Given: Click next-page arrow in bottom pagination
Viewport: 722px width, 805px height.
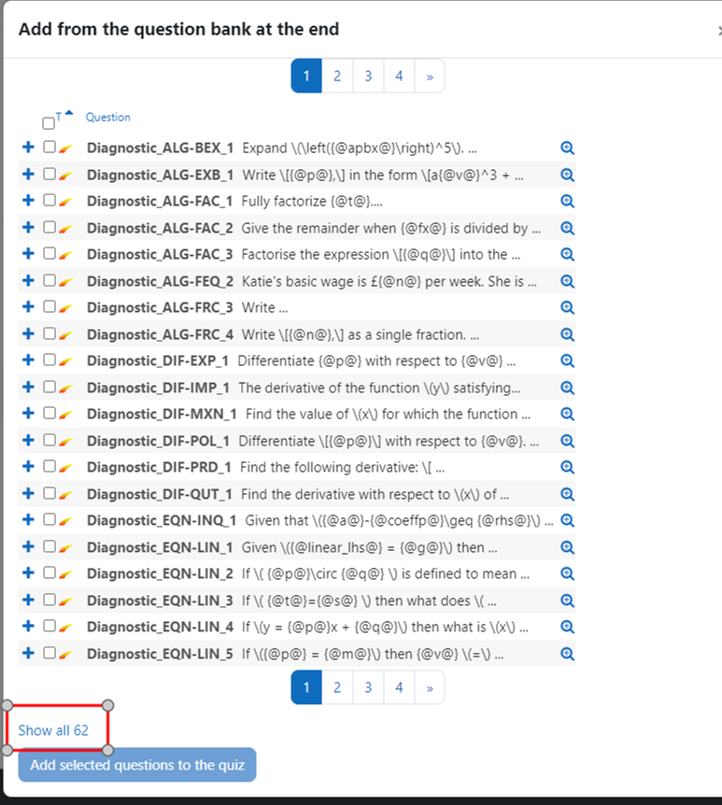Looking at the screenshot, I should (x=430, y=687).
